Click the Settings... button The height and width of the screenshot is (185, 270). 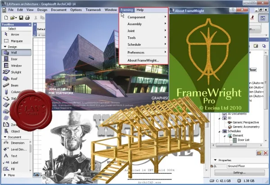[x=239, y=172]
